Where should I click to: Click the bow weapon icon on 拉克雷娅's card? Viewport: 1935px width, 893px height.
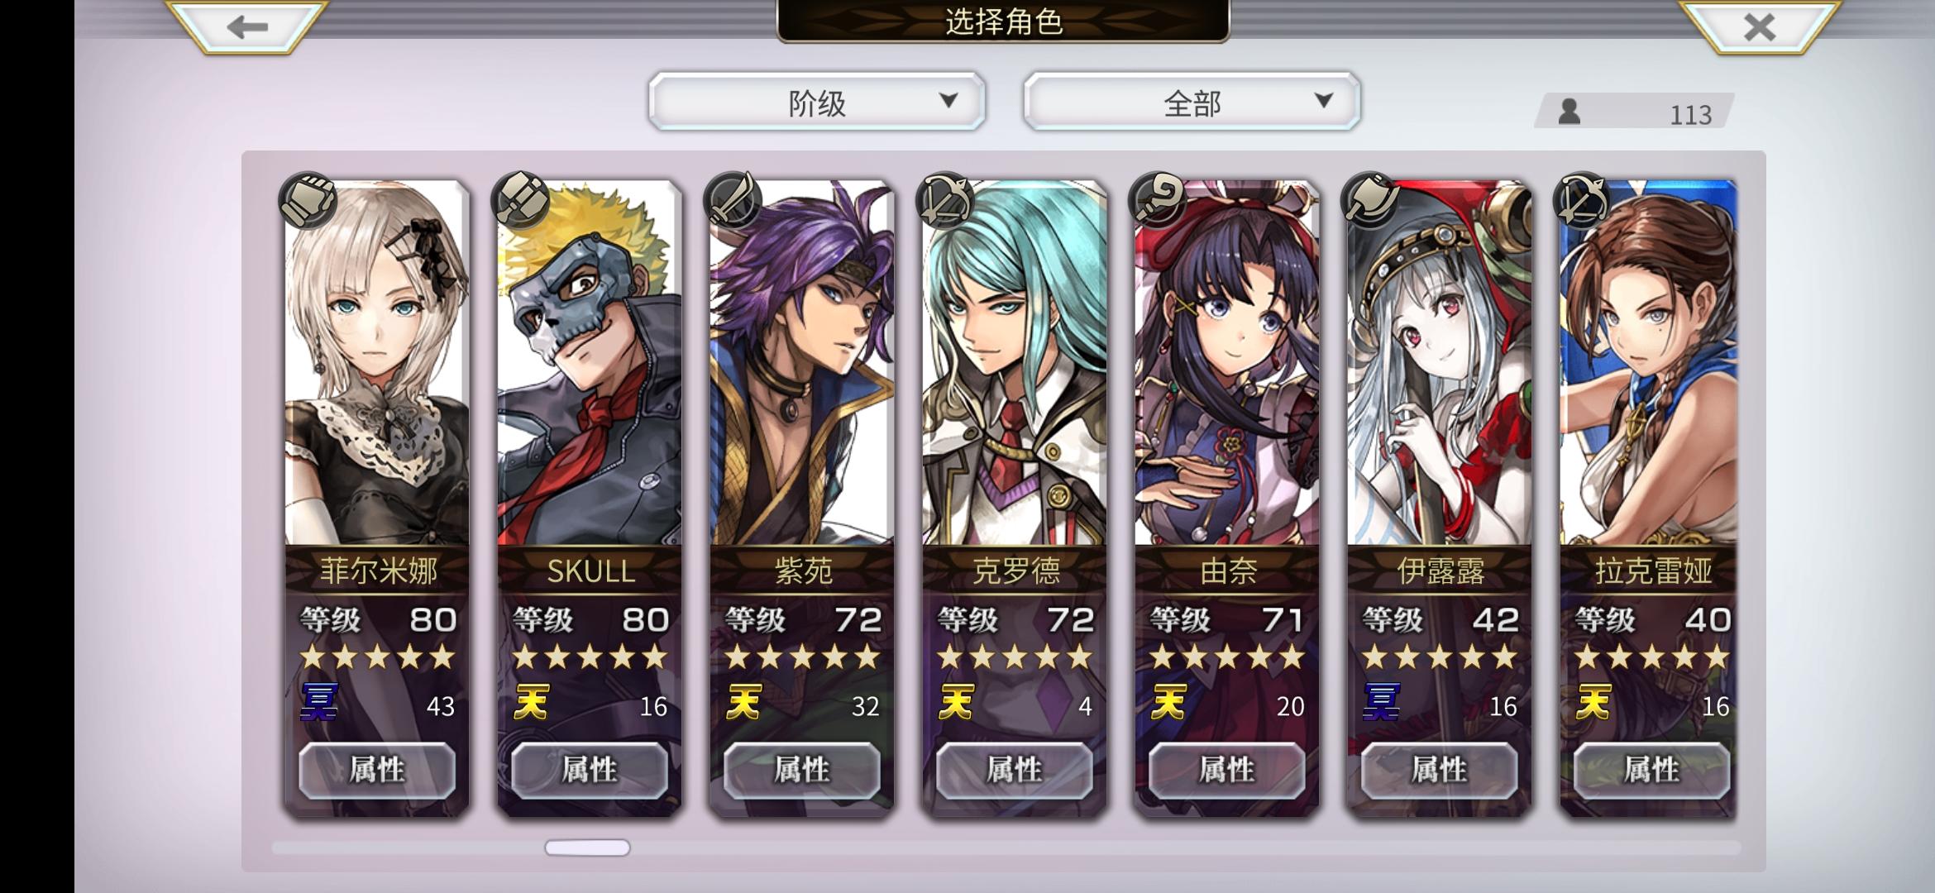(1583, 200)
